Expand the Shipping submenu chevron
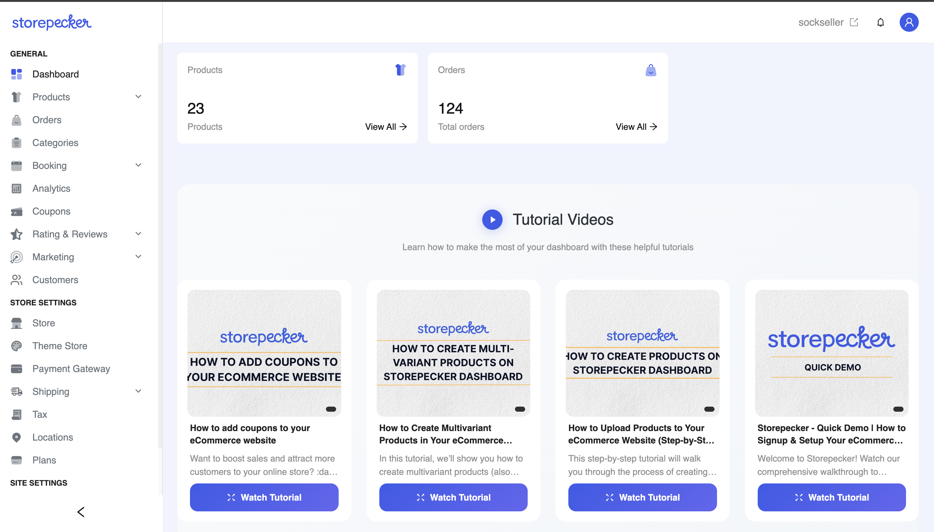Image resolution: width=934 pixels, height=532 pixels. pos(138,391)
